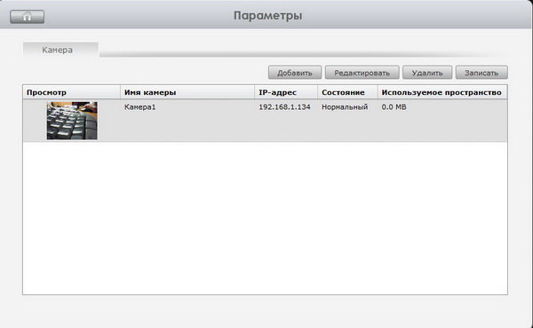This screenshot has height=328, width=533.
Task: Click the Добавить button
Action: (x=295, y=72)
